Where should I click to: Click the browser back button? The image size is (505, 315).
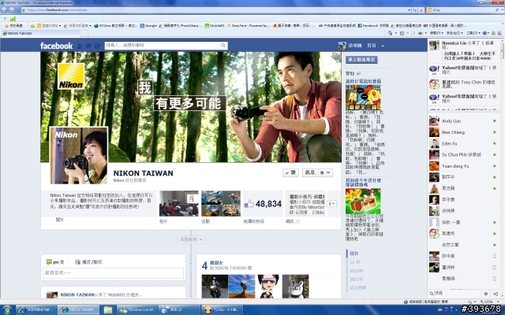click(4, 10)
